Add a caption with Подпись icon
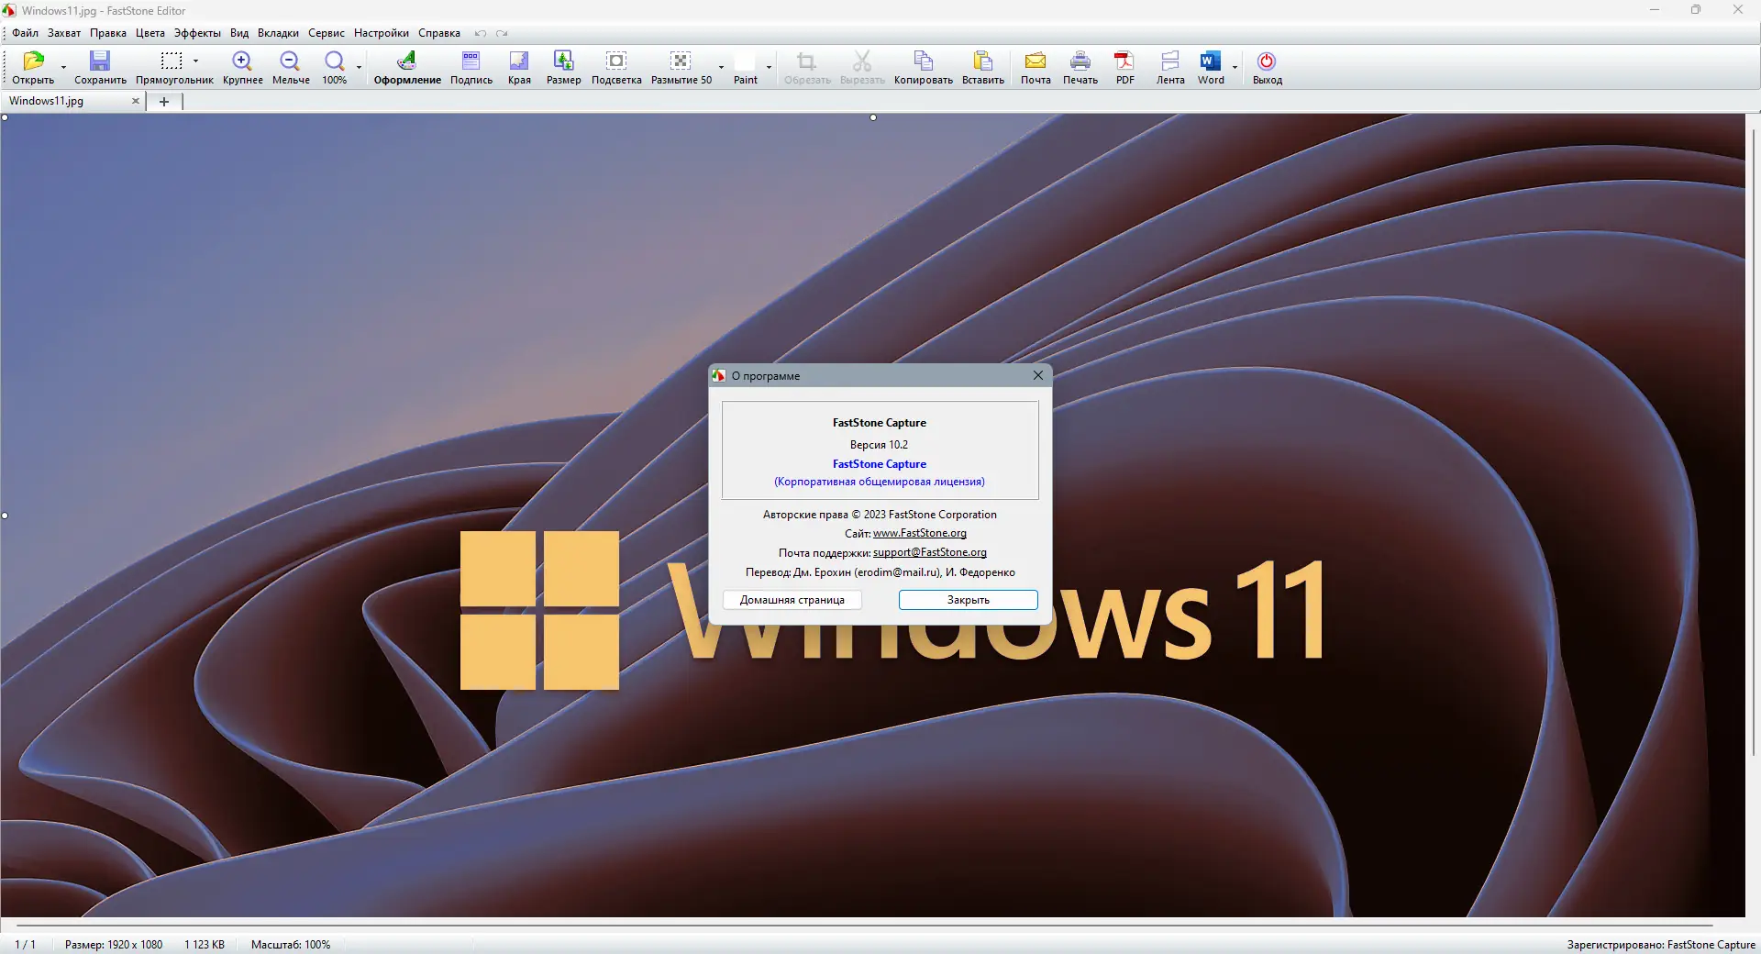This screenshot has width=1761, height=954. pyautogui.click(x=471, y=61)
